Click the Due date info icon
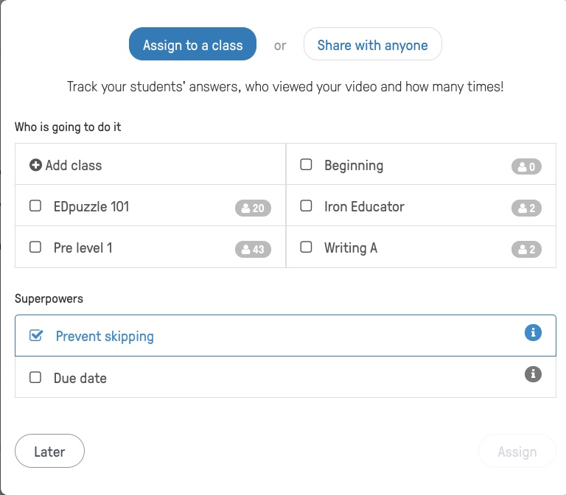The height and width of the screenshot is (495, 566). 533,374
